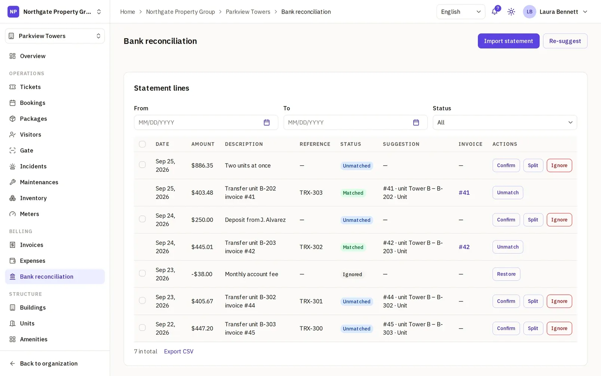This screenshot has width=601, height=376.
Task: Click the LB user avatar
Action: (x=529, y=12)
